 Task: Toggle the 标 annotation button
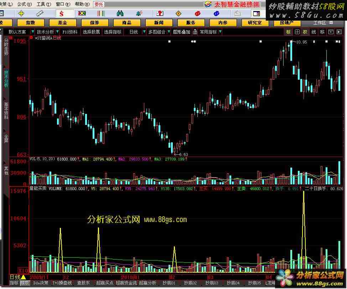[288, 32]
